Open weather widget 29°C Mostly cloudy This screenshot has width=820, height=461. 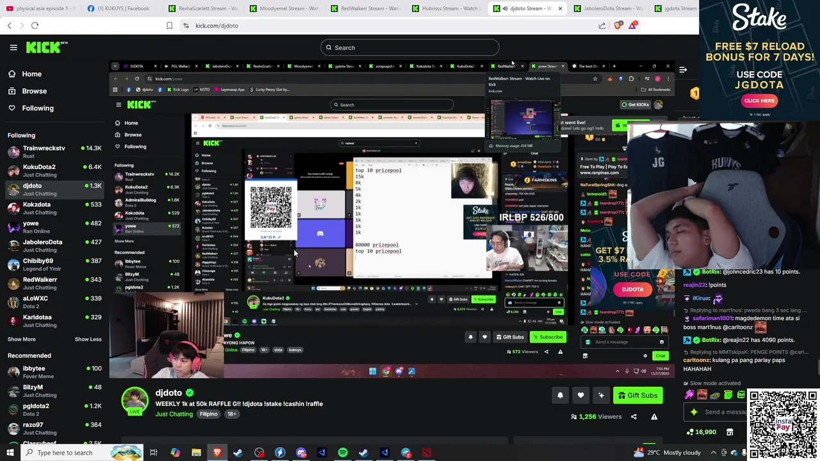click(667, 453)
